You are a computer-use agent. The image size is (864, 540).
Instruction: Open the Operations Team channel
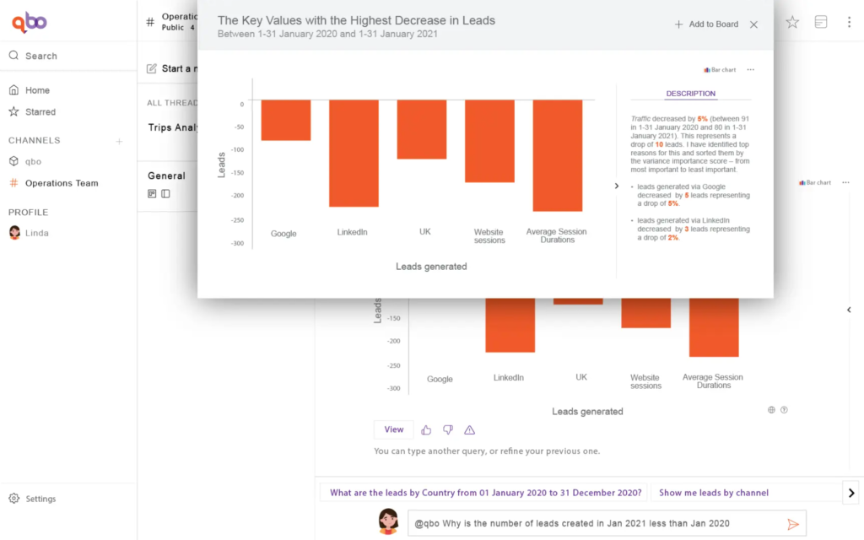[x=61, y=183]
